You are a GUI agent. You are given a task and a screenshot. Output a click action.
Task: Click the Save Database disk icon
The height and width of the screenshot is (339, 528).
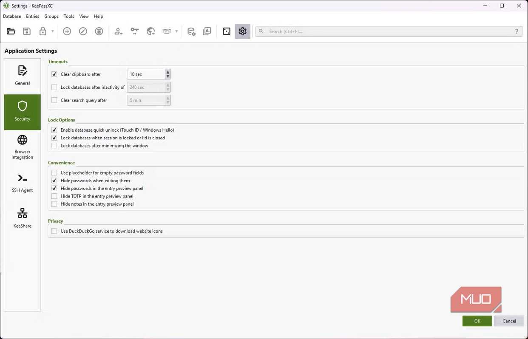pyautogui.click(x=27, y=31)
